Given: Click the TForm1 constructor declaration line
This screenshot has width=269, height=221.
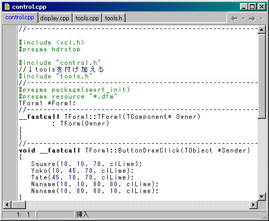Looking at the screenshot, I should [x=110, y=117].
